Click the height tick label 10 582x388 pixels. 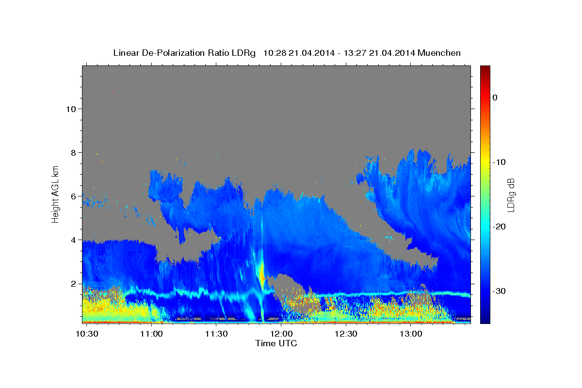click(72, 109)
